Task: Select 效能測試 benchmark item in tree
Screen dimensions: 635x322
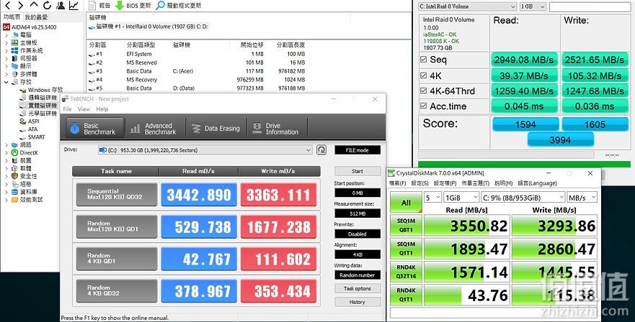Action: (x=27, y=200)
